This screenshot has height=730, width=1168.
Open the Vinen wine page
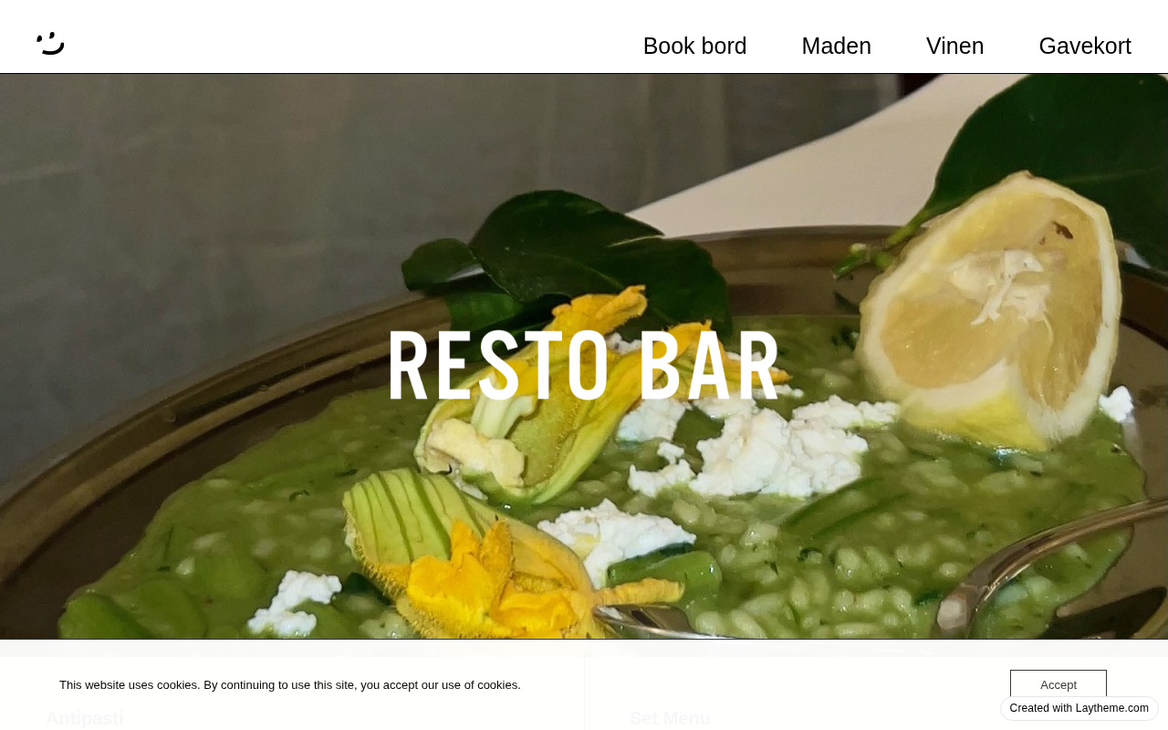(x=954, y=46)
